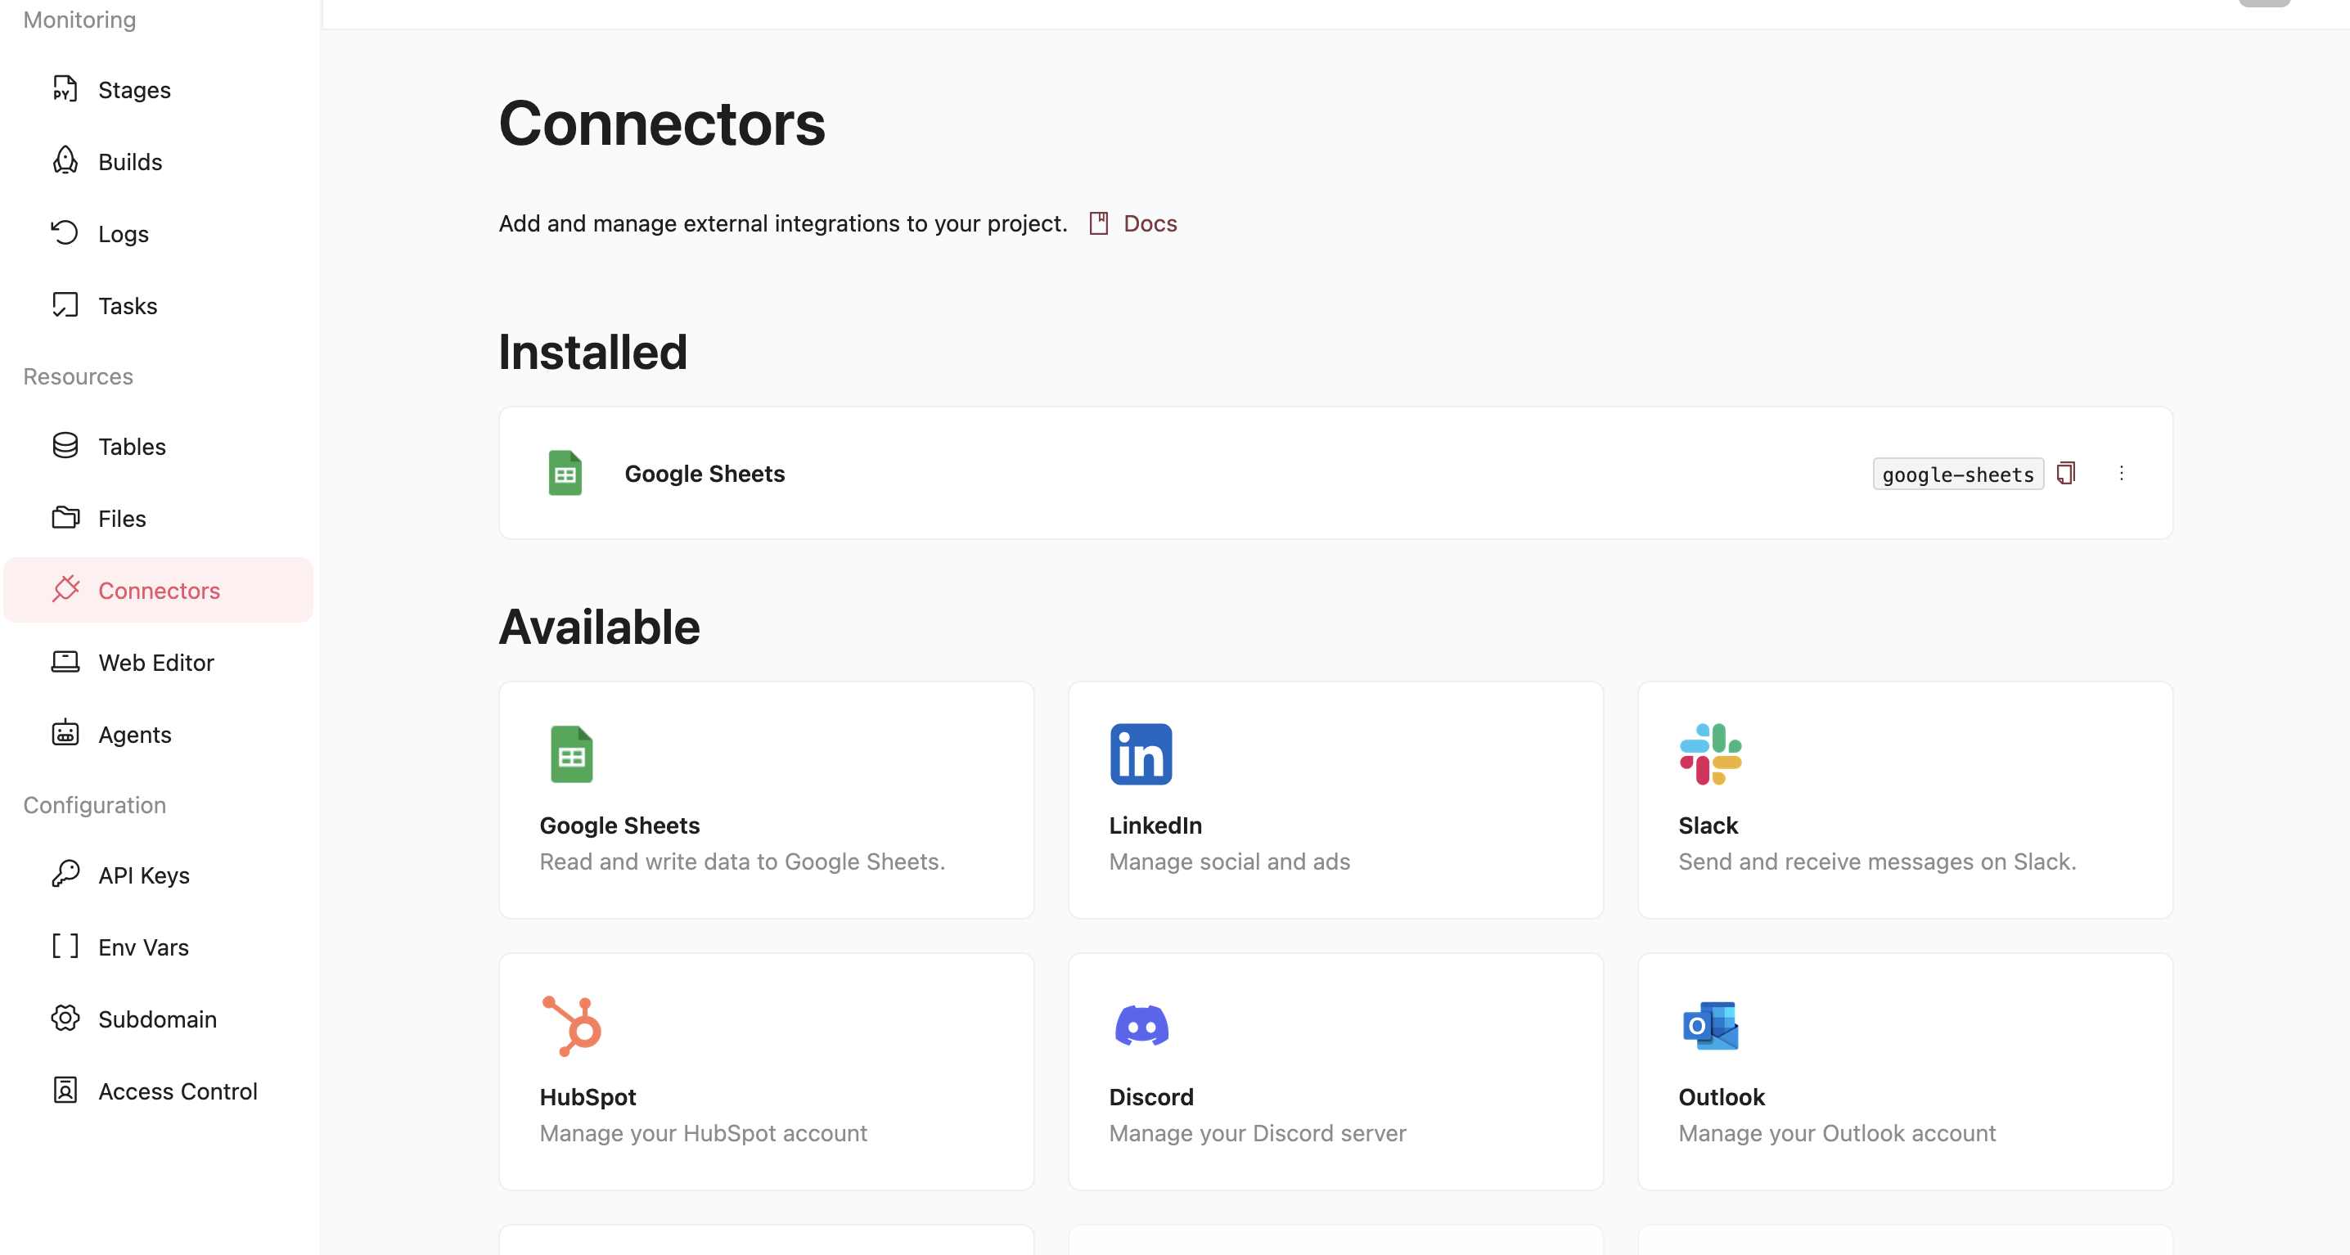This screenshot has width=2350, height=1255.
Task: Click the Stages sidebar icon
Action: tap(65, 88)
